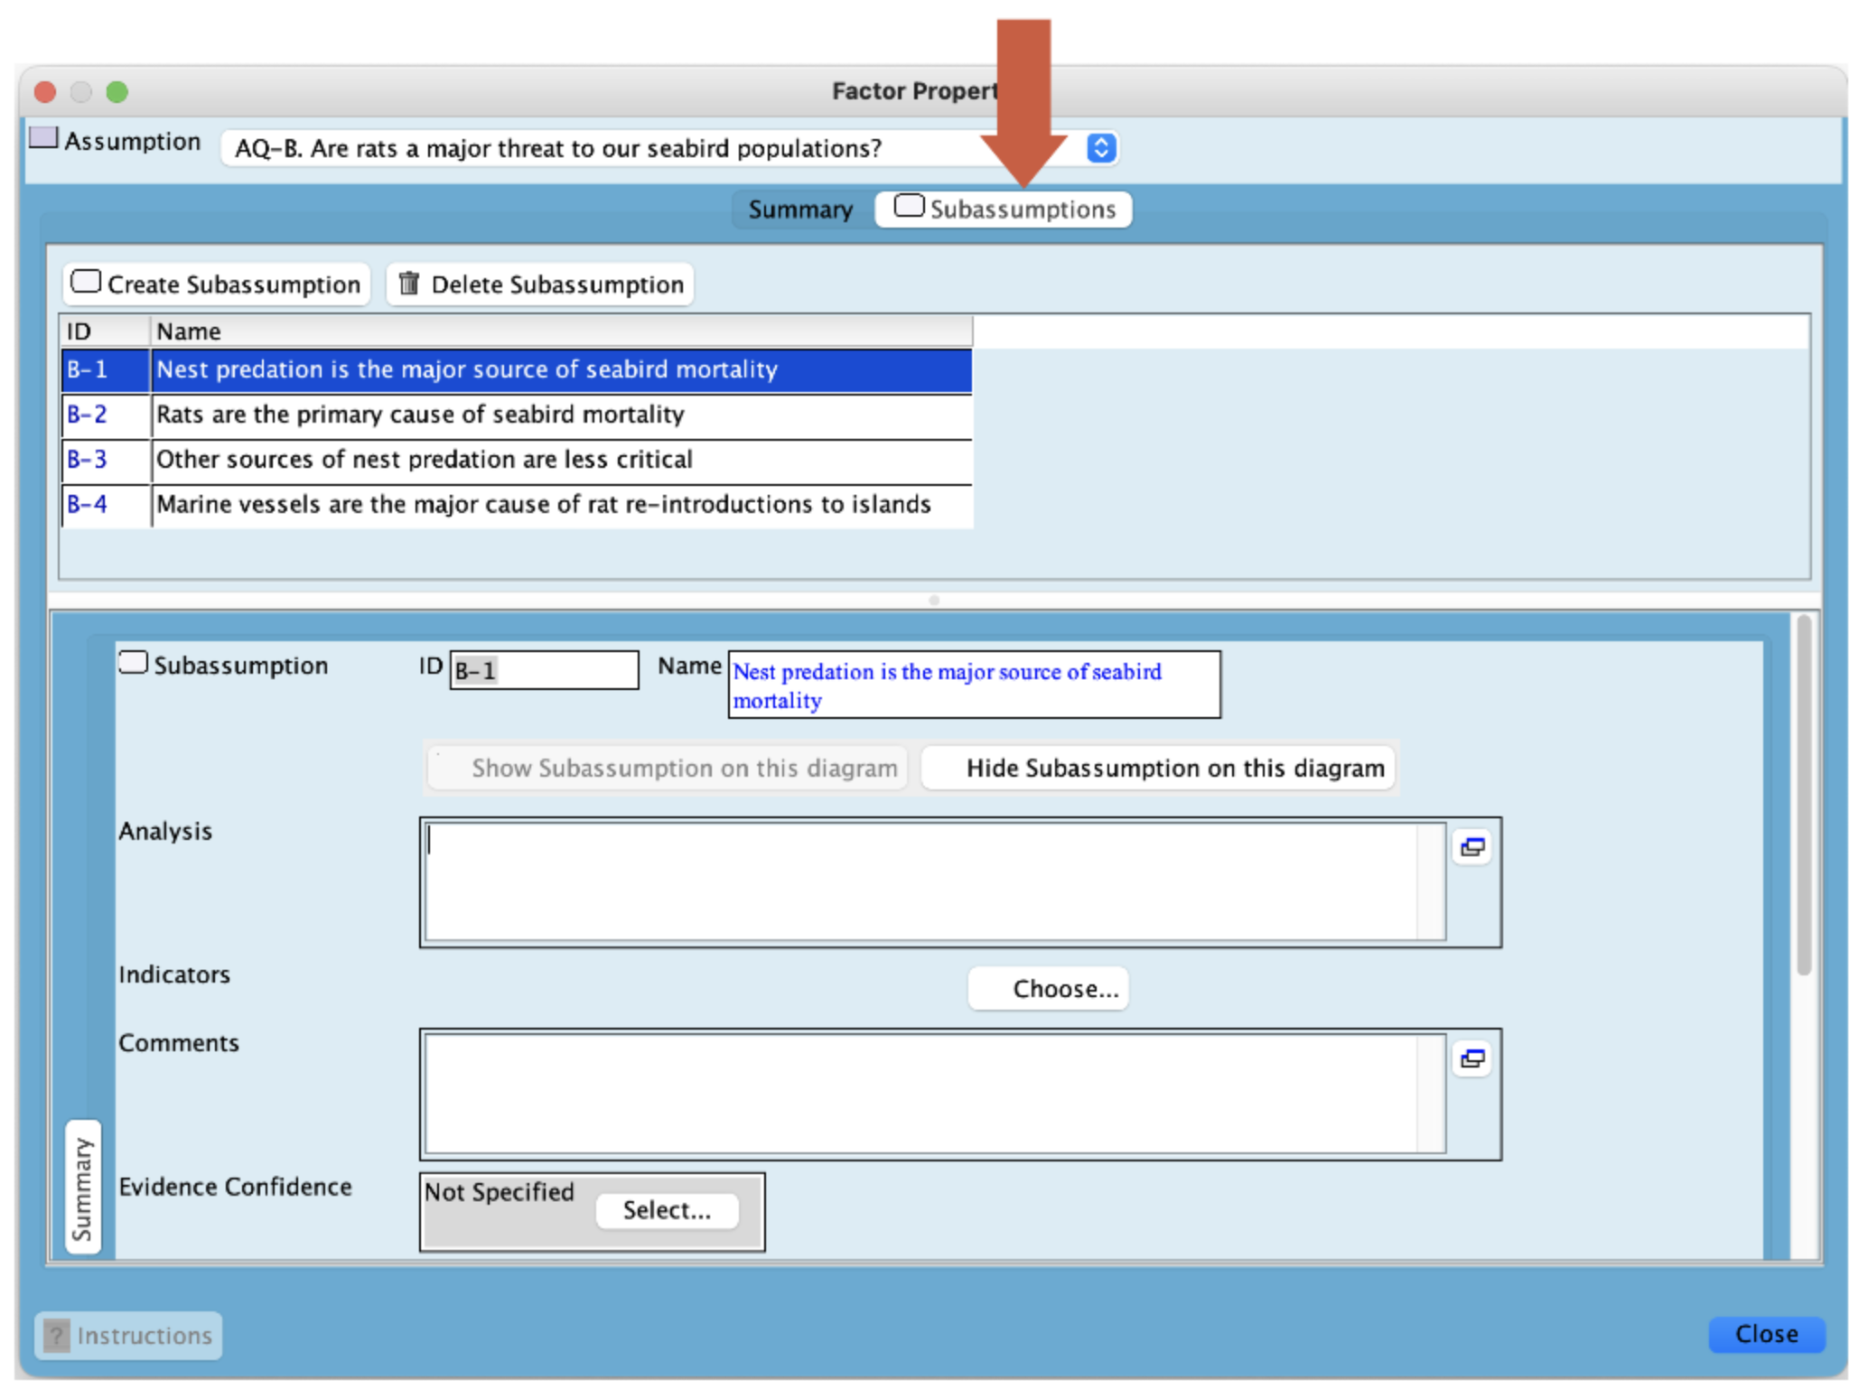1859x1389 pixels.
Task: Click the Create Subassumption icon
Action: tap(86, 282)
